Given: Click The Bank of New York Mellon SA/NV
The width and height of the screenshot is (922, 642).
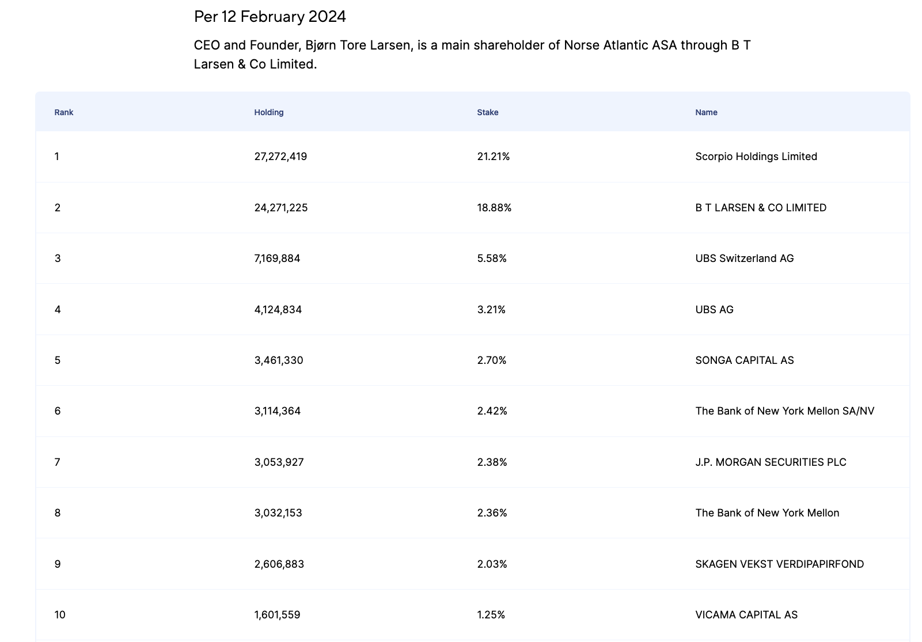Looking at the screenshot, I should pyautogui.click(x=785, y=411).
